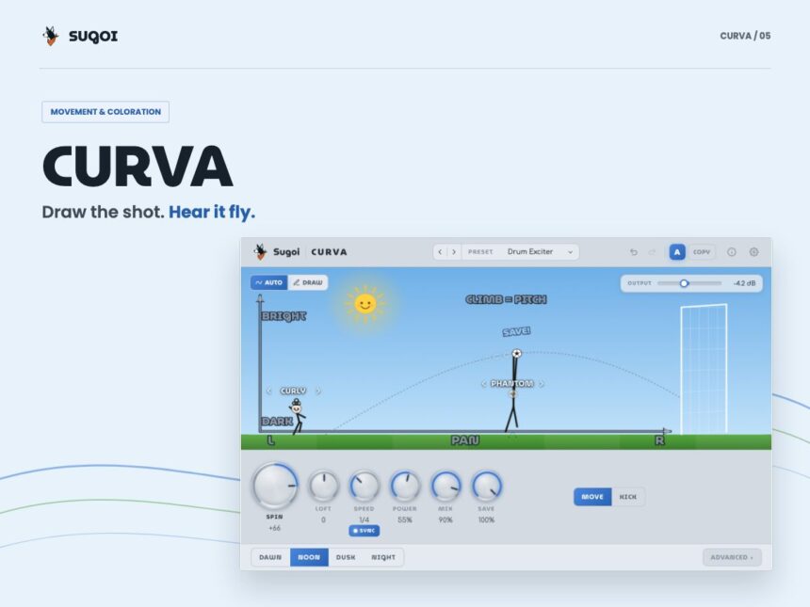The width and height of the screenshot is (810, 607).
Task: Click the PAN axis label
Action: pyautogui.click(x=465, y=440)
